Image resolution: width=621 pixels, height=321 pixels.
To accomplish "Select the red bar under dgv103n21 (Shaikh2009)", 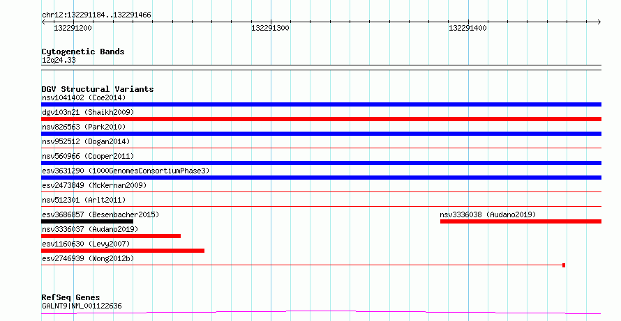I will [x=321, y=119].
